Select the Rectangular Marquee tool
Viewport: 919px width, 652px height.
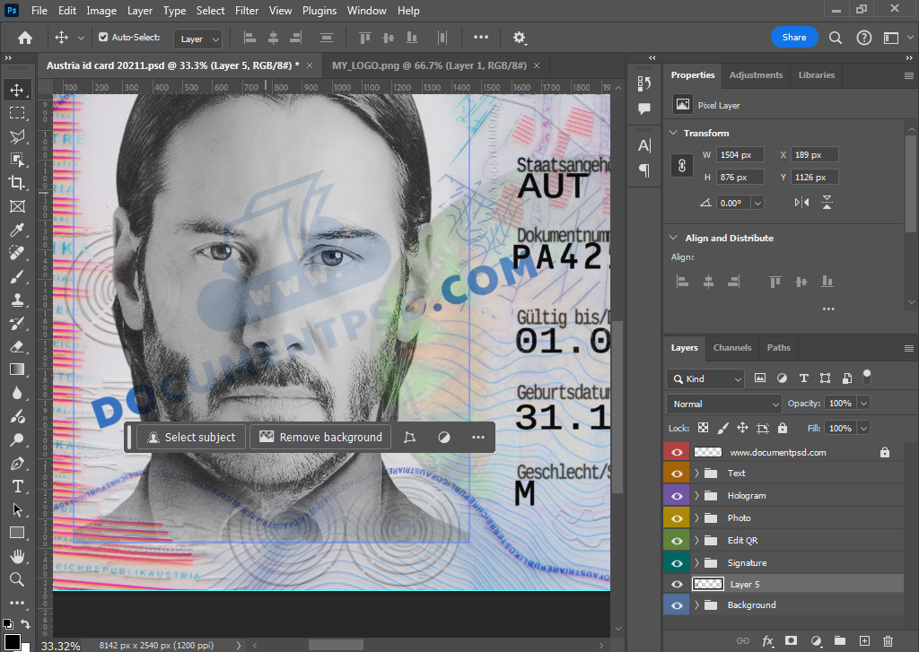coord(17,112)
